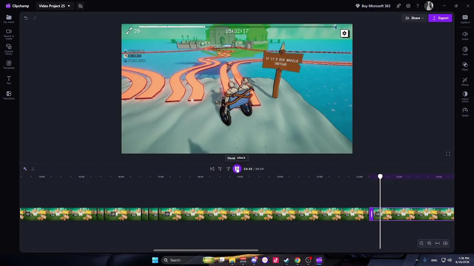Click the AI auto compose sparkle icon
474x266 pixels.
[x=25, y=169]
